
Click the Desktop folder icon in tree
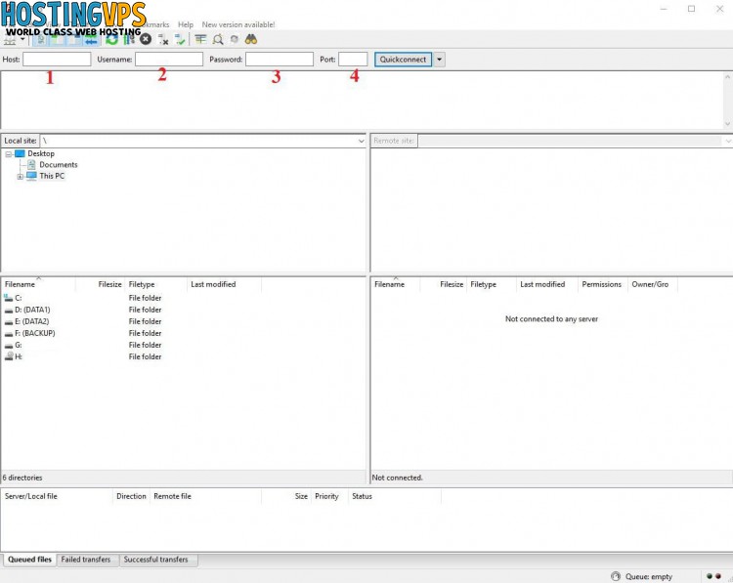click(20, 153)
